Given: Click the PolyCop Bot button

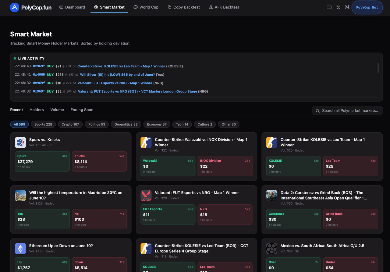Looking at the screenshot, I should click(x=367, y=7).
